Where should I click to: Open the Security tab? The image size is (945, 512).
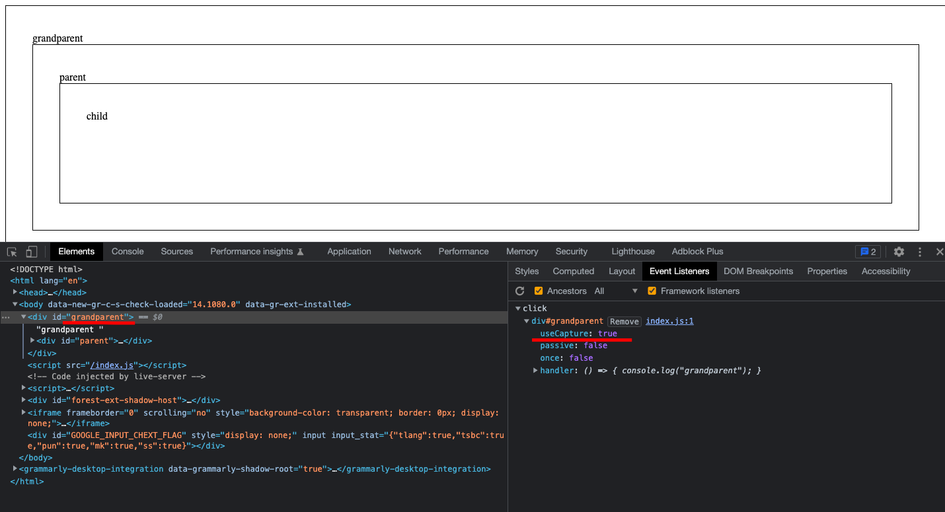[x=572, y=252]
